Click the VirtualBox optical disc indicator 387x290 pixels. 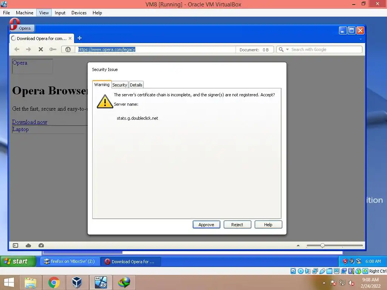300,271
